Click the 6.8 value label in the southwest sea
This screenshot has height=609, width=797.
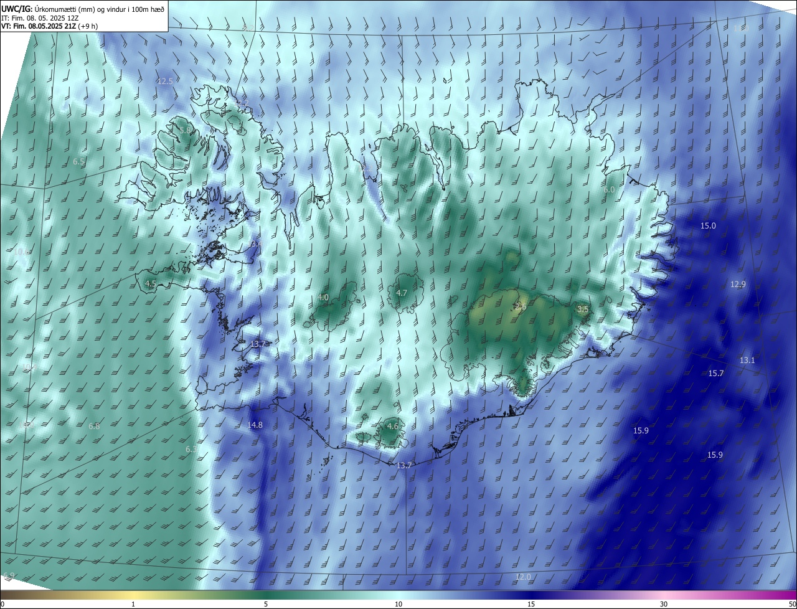click(94, 427)
